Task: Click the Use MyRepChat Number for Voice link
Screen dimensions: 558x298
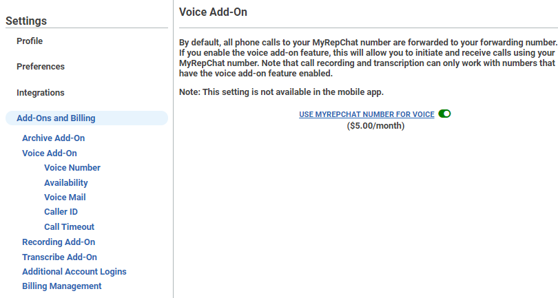Action: [366, 114]
